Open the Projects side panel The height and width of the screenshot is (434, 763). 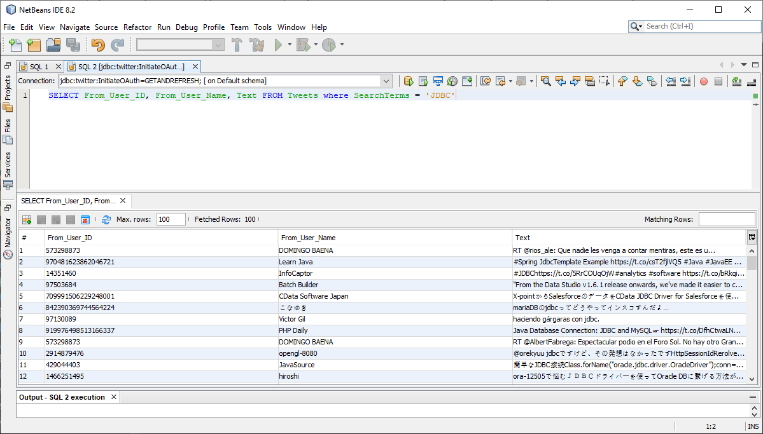click(x=8, y=88)
